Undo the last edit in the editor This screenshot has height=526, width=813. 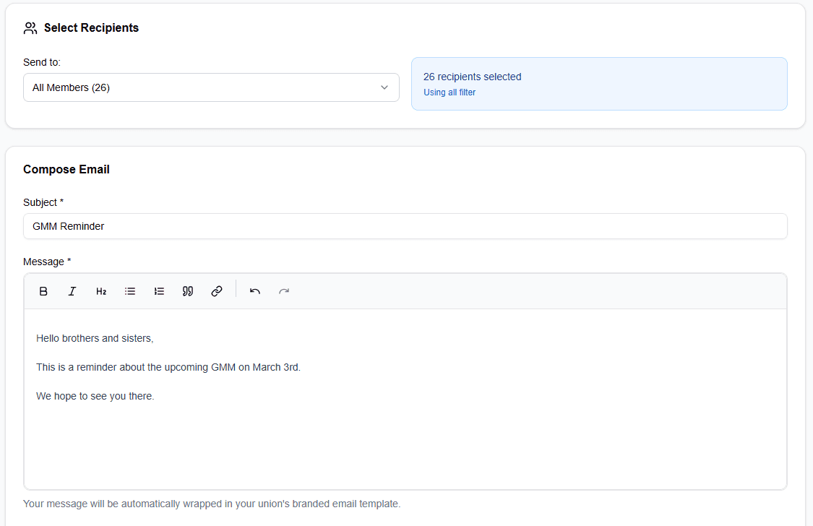pyautogui.click(x=254, y=290)
